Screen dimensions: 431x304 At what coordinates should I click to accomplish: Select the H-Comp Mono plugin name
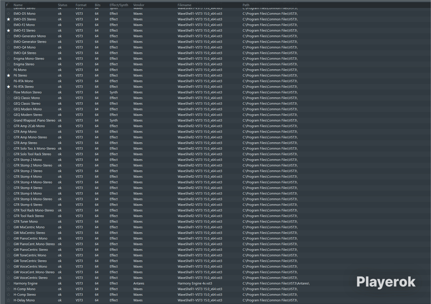click(x=24, y=289)
